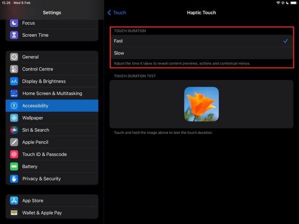Image resolution: width=299 pixels, height=224 pixels.
Task: Tap the Control Centre icon
Action: click(14, 69)
